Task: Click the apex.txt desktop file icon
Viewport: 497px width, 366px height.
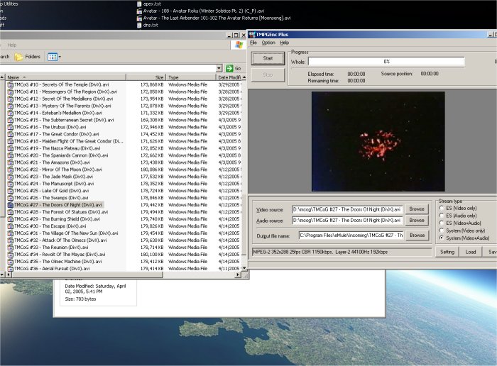Action: click(138, 4)
